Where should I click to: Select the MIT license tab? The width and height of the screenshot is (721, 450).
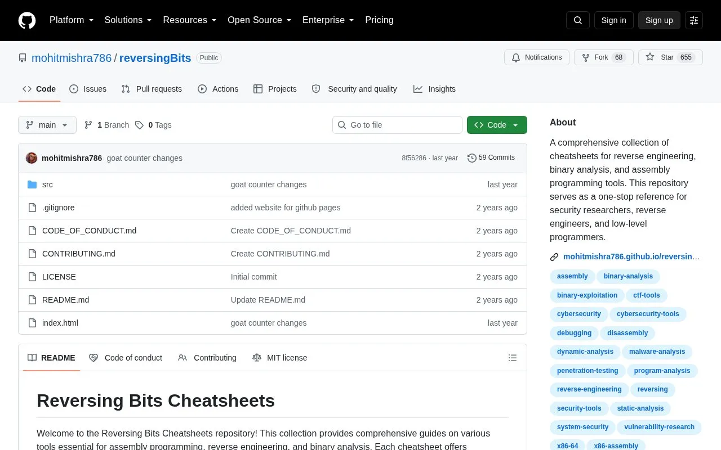click(x=279, y=358)
